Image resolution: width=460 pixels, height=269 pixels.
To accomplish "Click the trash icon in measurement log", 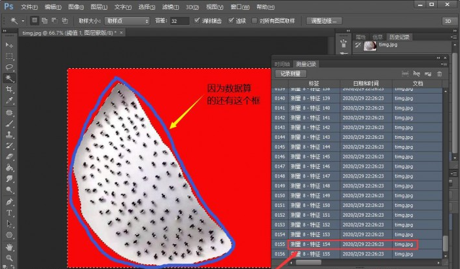I will pos(439,74).
